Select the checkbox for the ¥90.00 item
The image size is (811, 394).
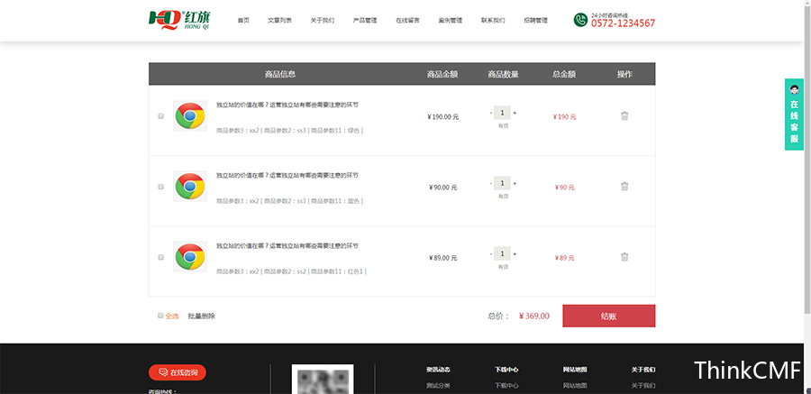161,187
